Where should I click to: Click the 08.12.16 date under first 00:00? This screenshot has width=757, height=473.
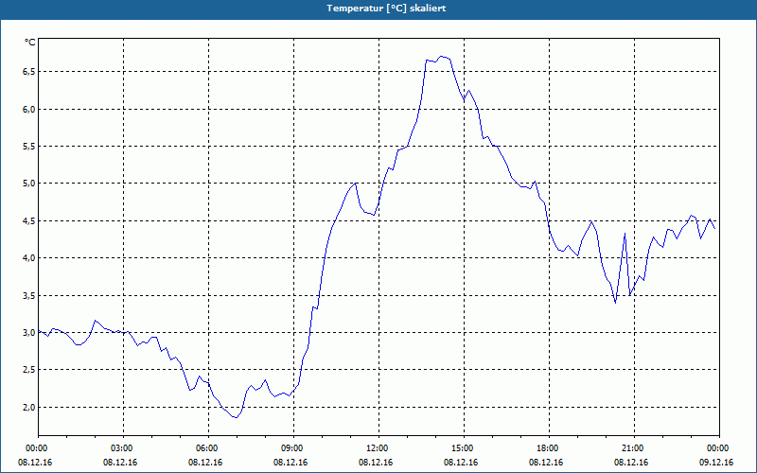pos(35,463)
